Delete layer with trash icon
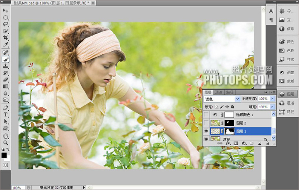299x190 pixels. point(267,143)
